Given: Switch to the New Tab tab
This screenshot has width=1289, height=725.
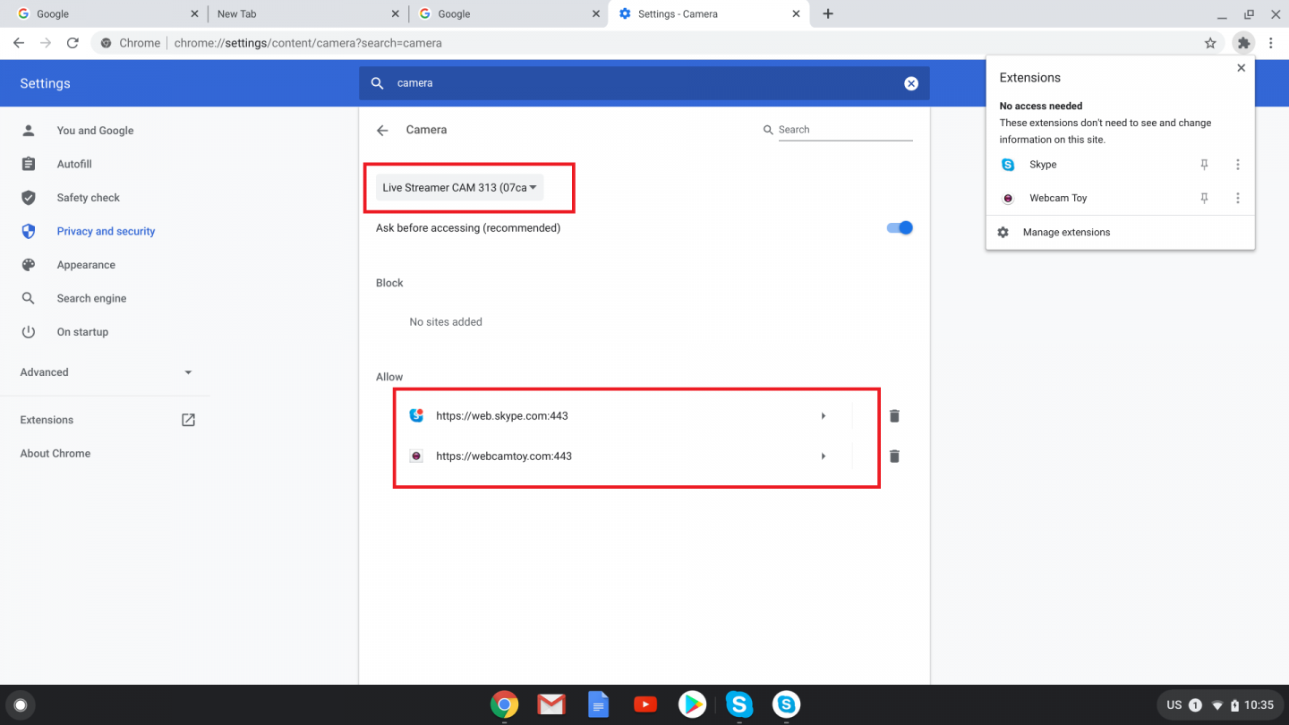Looking at the screenshot, I should [295, 14].
